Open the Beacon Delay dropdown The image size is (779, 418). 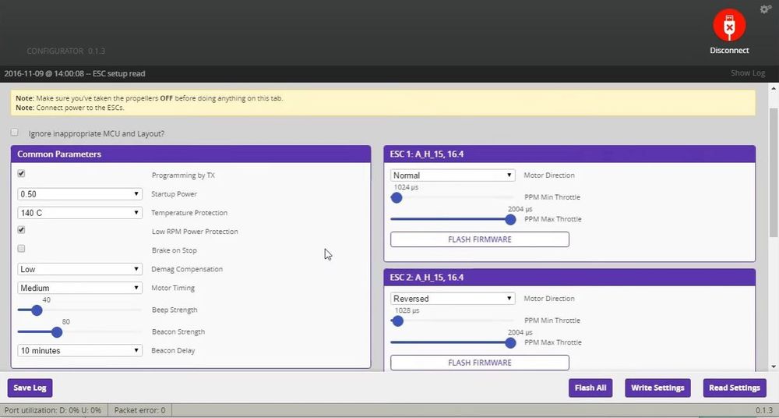click(79, 351)
